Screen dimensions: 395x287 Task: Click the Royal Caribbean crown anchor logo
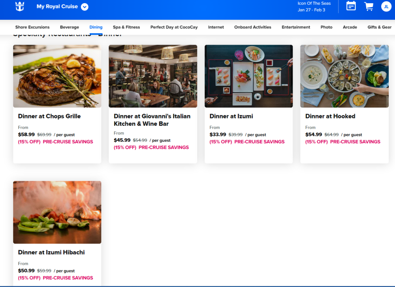(20, 6)
